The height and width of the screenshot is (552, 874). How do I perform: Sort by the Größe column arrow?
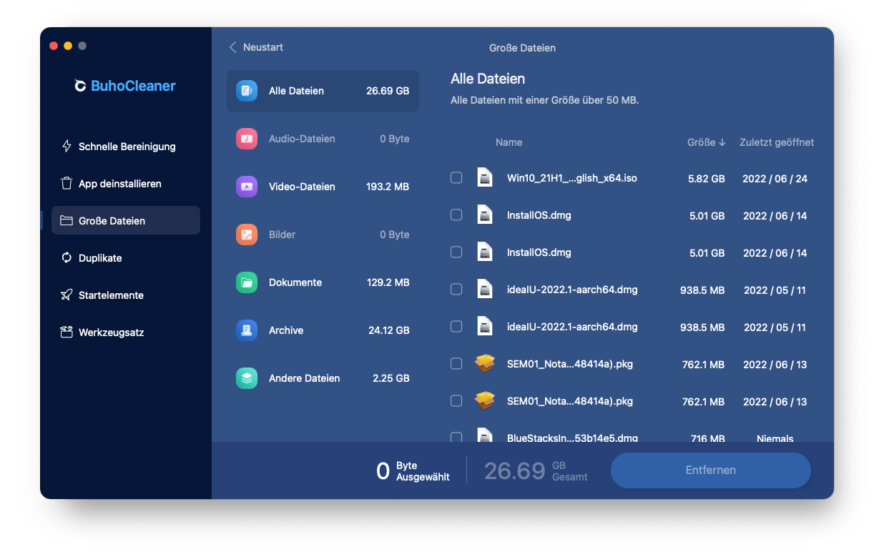click(722, 142)
